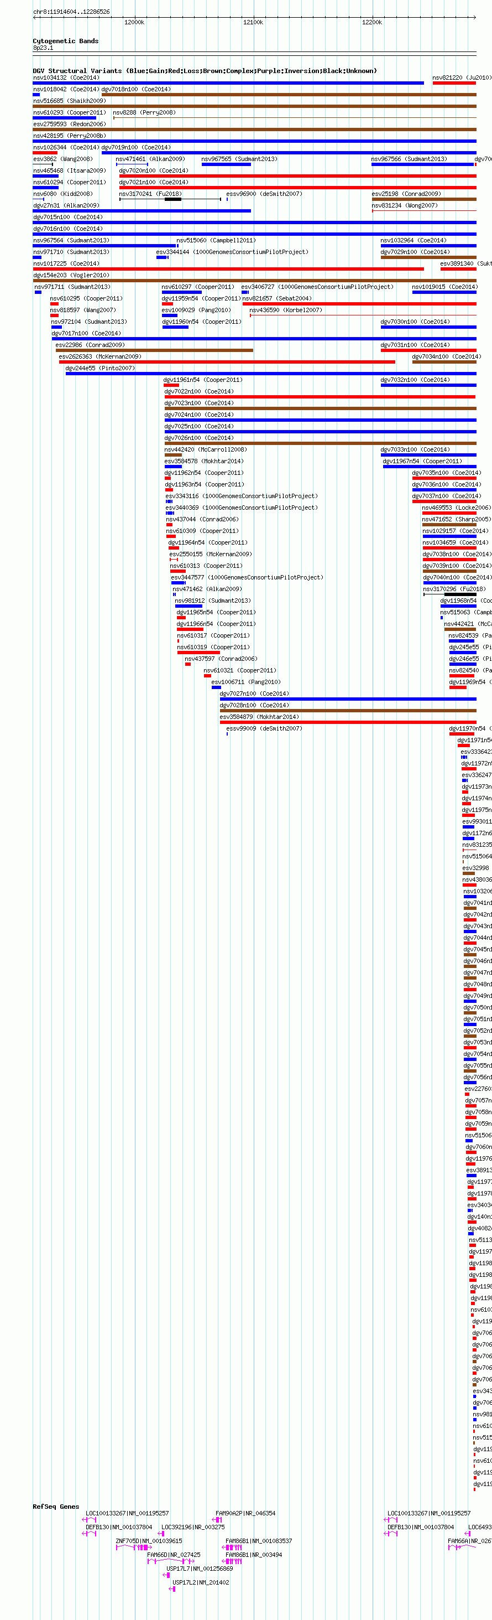Open gene FAM66D|NR_027425

[174, 1555]
